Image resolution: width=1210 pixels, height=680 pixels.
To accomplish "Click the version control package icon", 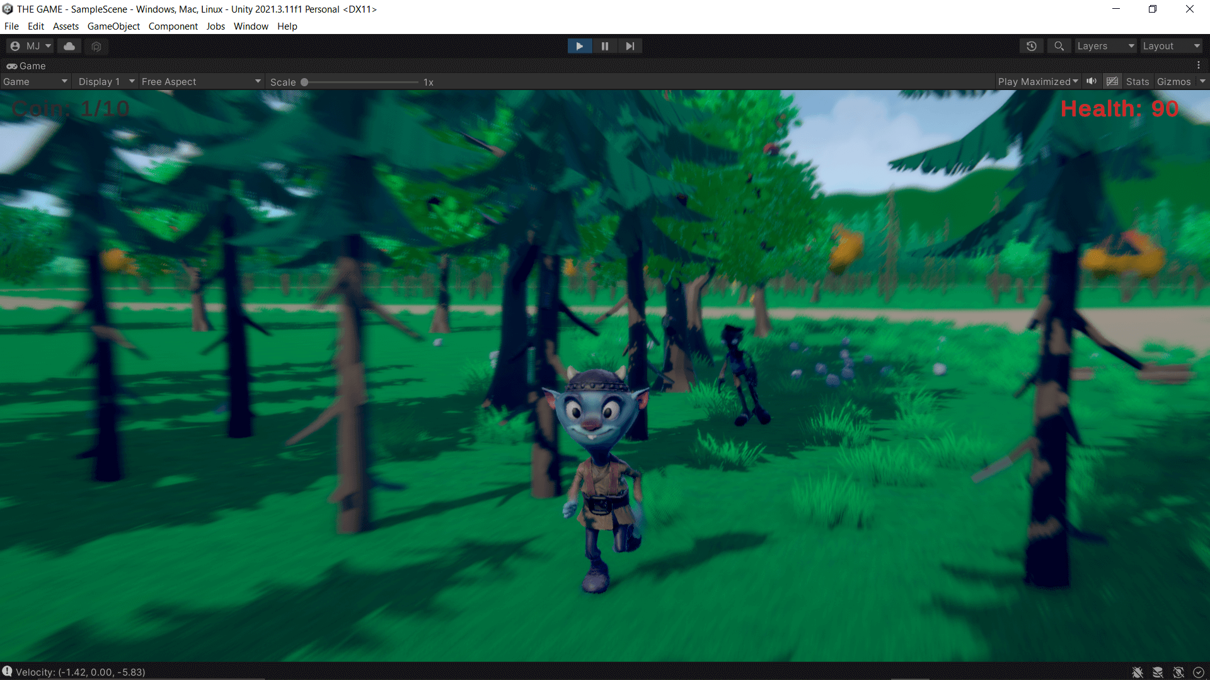I will tap(96, 46).
